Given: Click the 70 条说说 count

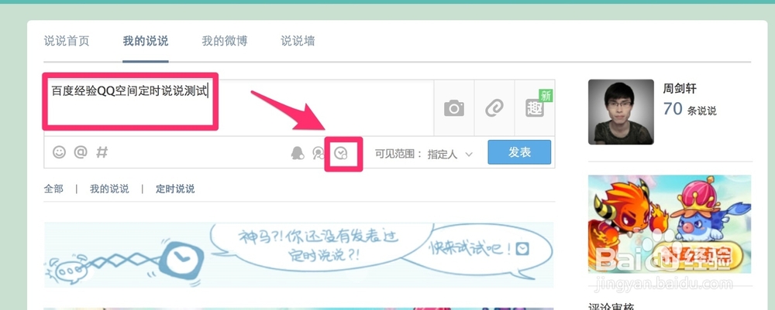Looking at the screenshot, I should coord(690,109).
